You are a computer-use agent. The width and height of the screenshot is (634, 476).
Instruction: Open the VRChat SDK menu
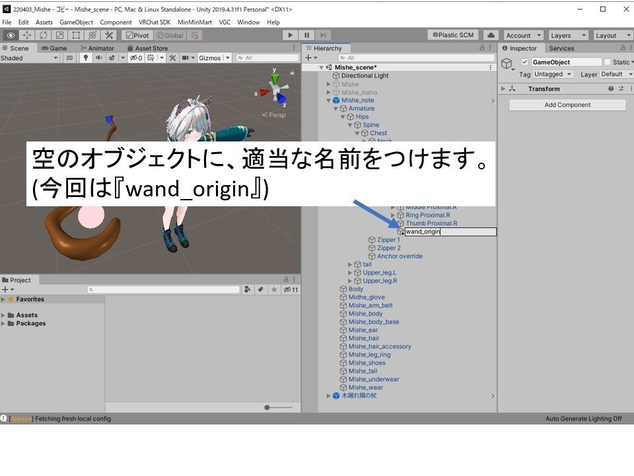(x=155, y=22)
